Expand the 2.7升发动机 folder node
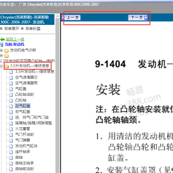 pos(1,55)
